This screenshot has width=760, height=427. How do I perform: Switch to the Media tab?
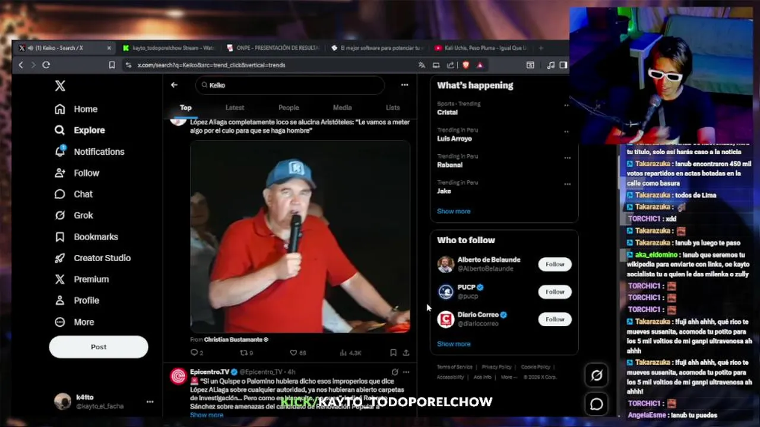342,107
